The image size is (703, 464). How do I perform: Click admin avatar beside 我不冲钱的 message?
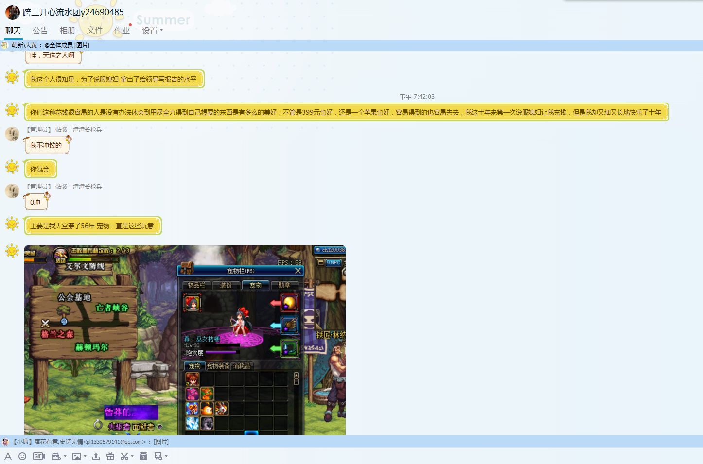tap(12, 134)
